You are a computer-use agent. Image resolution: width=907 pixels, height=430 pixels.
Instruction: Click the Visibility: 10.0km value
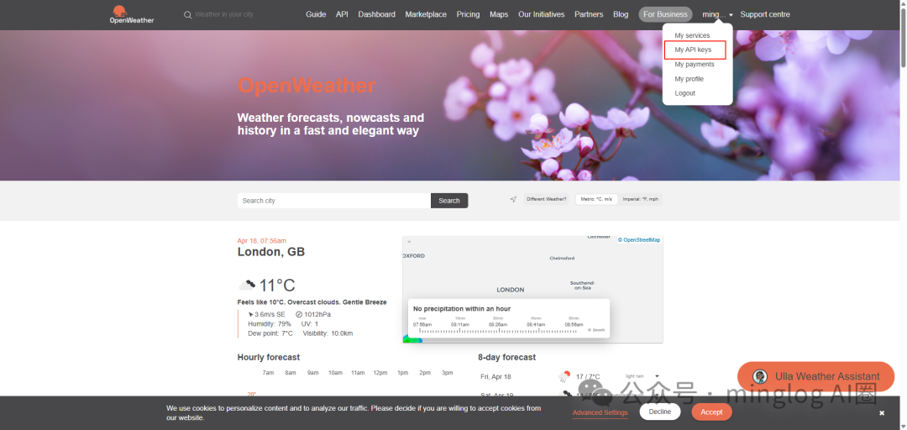tap(328, 333)
